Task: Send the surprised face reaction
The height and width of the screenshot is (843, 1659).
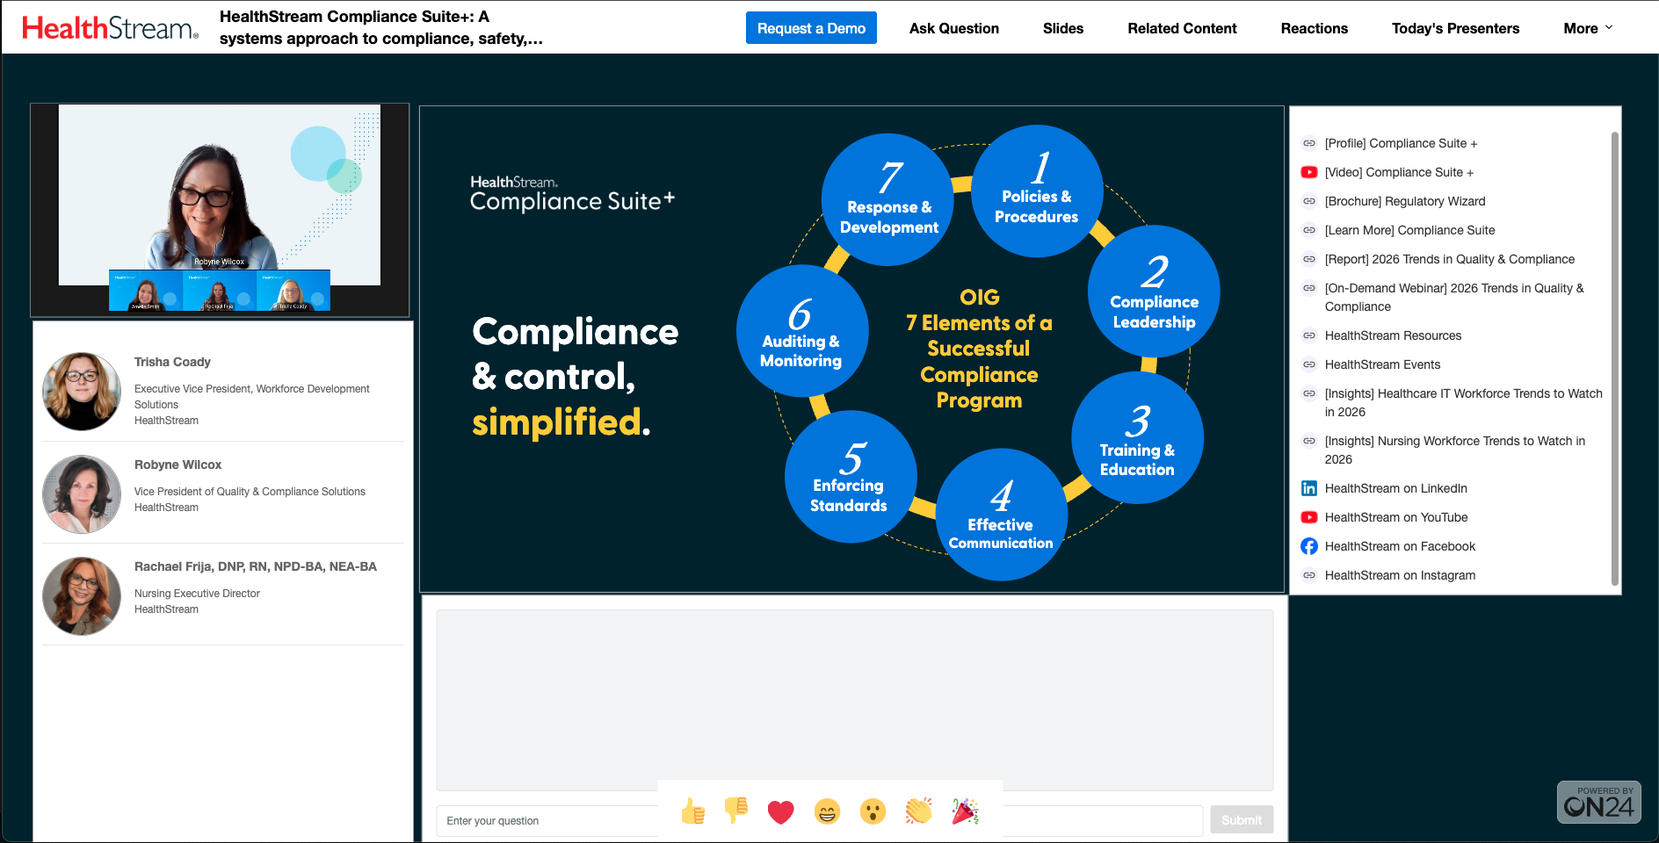Action: [x=873, y=811]
